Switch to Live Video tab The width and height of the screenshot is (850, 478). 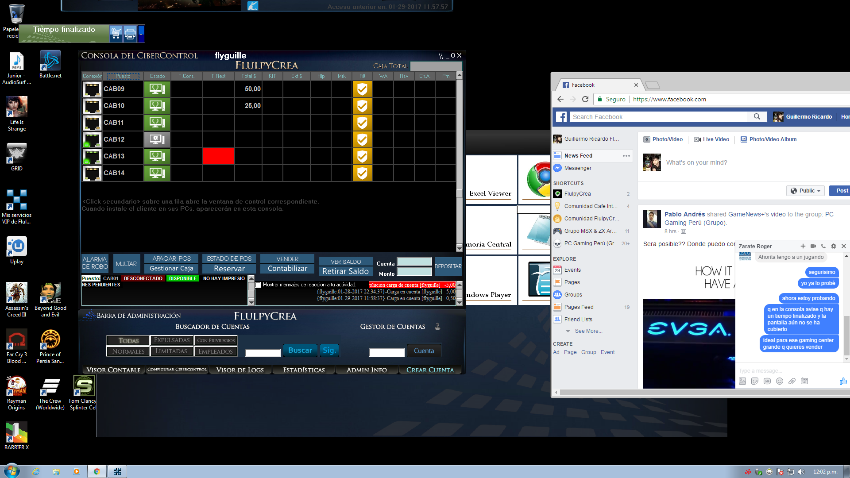coord(711,139)
